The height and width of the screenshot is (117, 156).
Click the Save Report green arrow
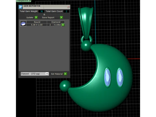point(61,18)
